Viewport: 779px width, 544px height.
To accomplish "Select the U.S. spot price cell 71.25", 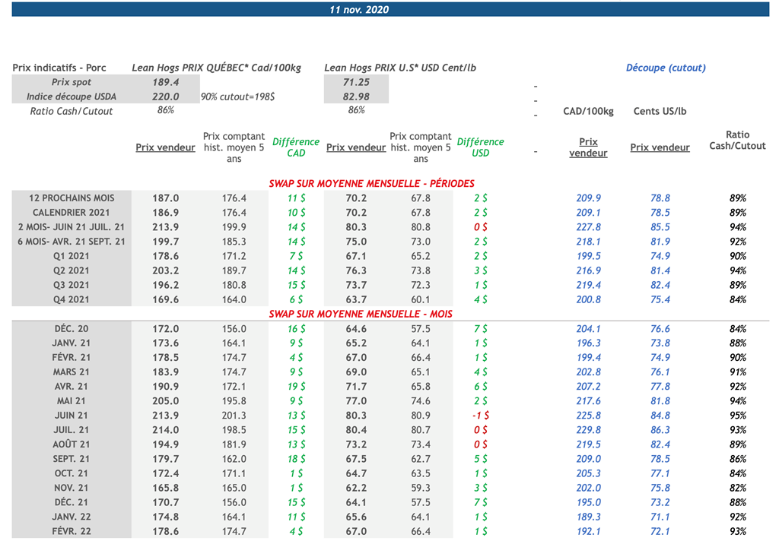I will point(356,82).
